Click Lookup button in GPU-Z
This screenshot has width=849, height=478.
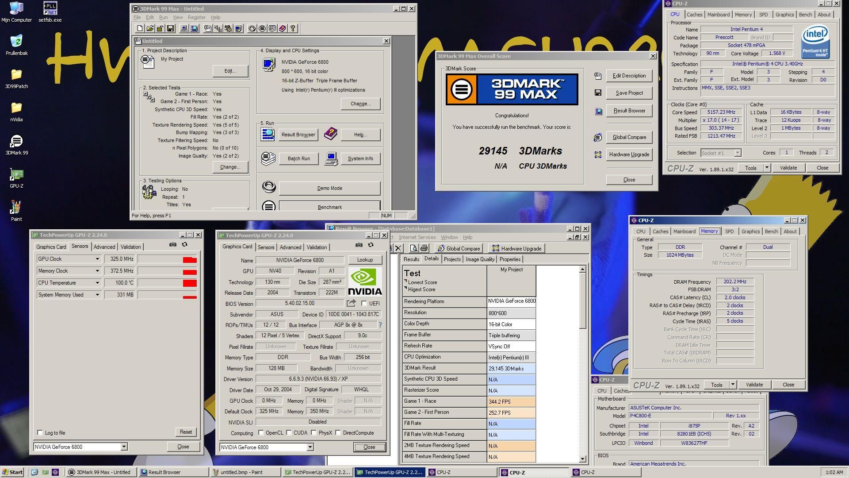tap(365, 260)
